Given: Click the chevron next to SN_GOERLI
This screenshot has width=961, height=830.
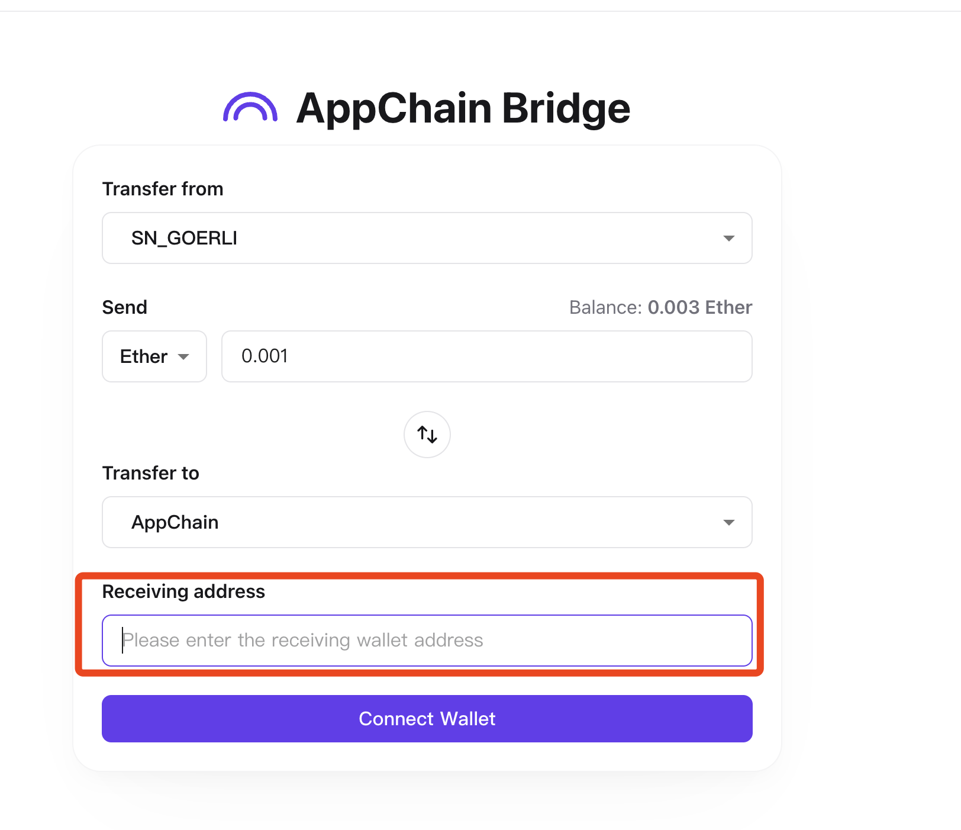Looking at the screenshot, I should click(x=729, y=238).
